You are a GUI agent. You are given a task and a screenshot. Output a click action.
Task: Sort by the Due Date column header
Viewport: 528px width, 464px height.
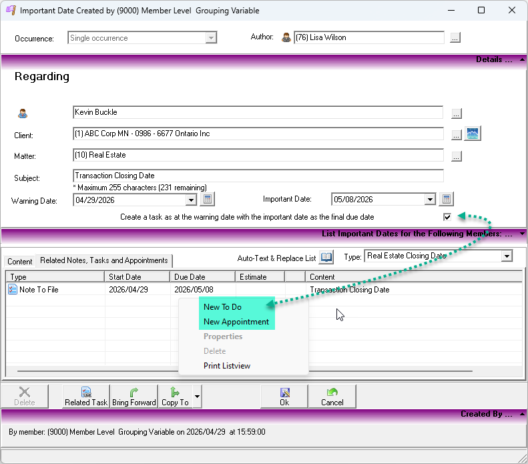point(203,277)
